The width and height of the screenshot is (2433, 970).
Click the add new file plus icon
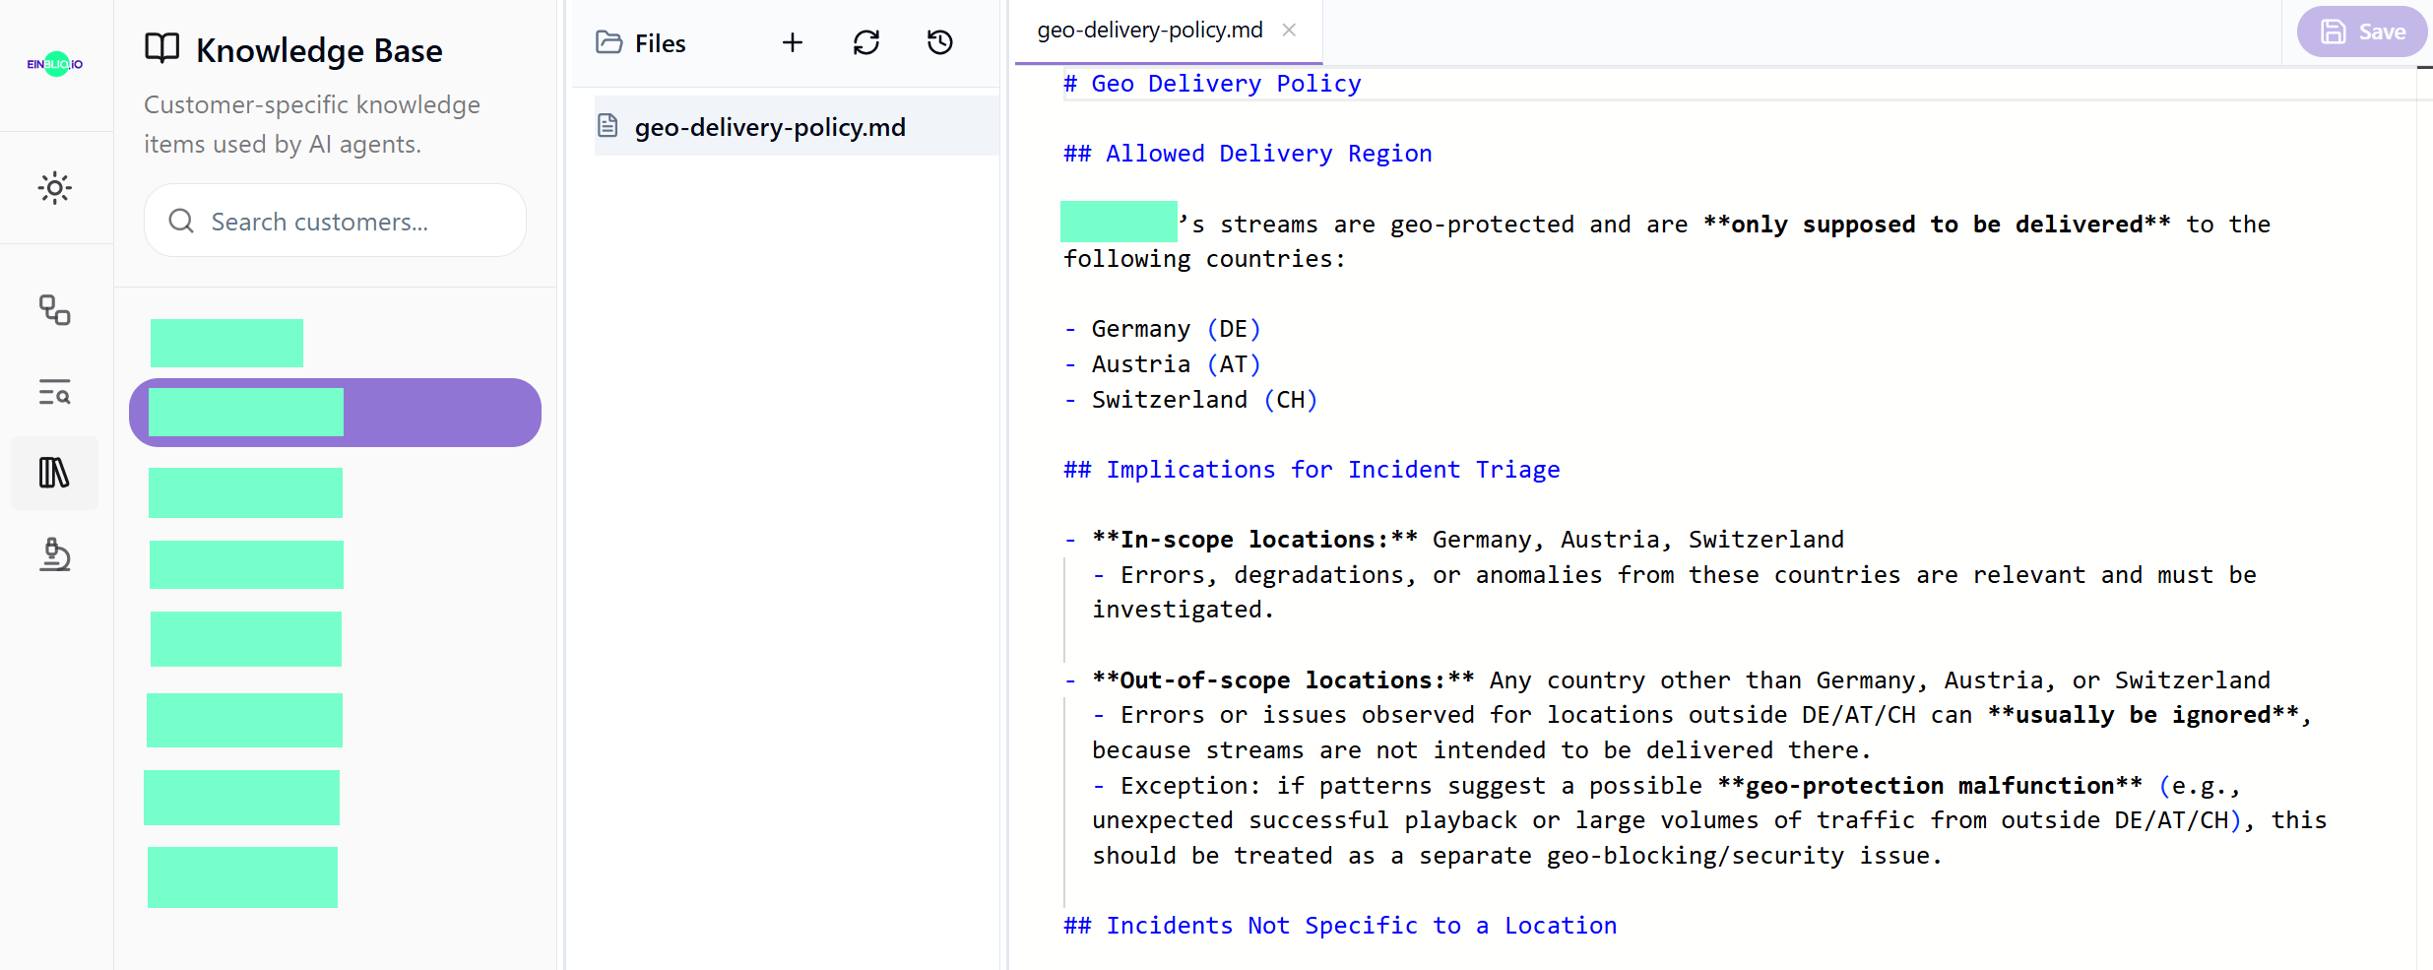click(793, 42)
